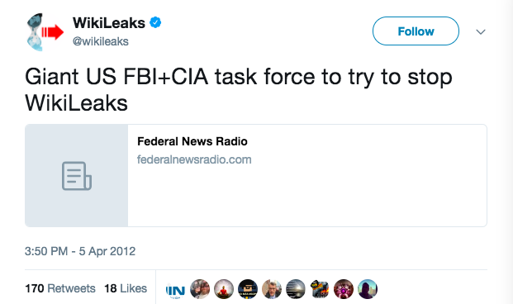Follow the WikiLeaks account
This screenshot has height=304, width=513.
416,31
